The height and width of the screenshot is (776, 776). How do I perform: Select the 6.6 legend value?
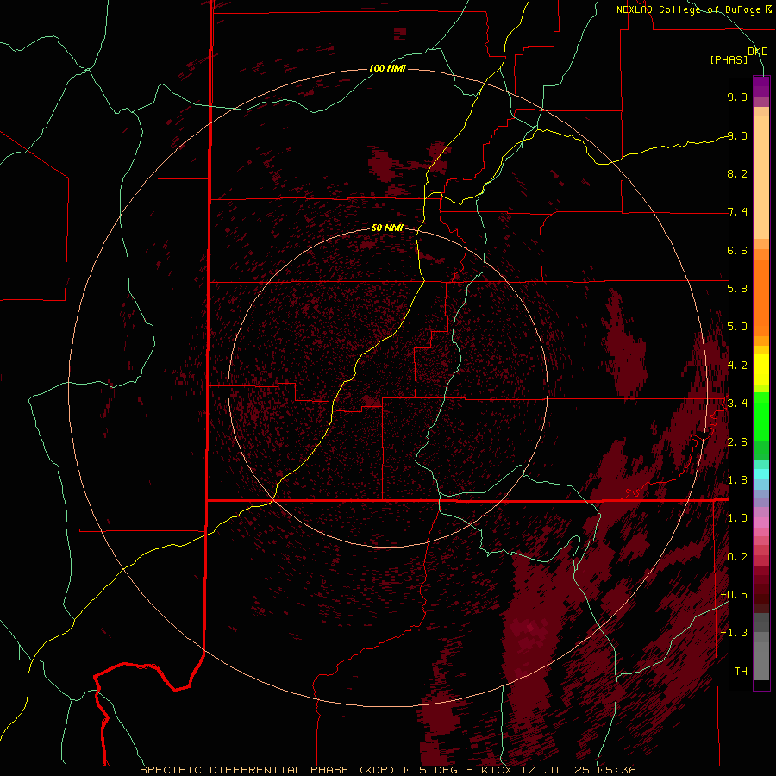pyautogui.click(x=737, y=250)
